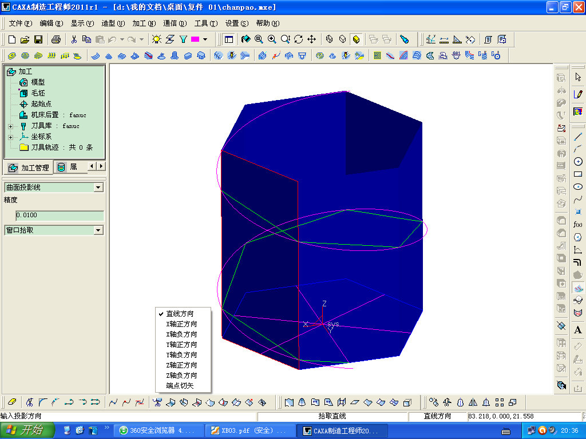Switch to XB03.pdf taskbar window
The image size is (586, 439).
tap(249, 430)
